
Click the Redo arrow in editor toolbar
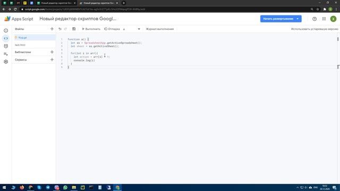[65, 29]
